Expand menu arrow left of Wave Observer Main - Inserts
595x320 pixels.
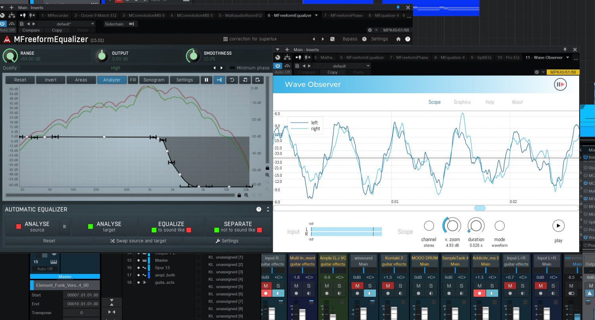278,50
